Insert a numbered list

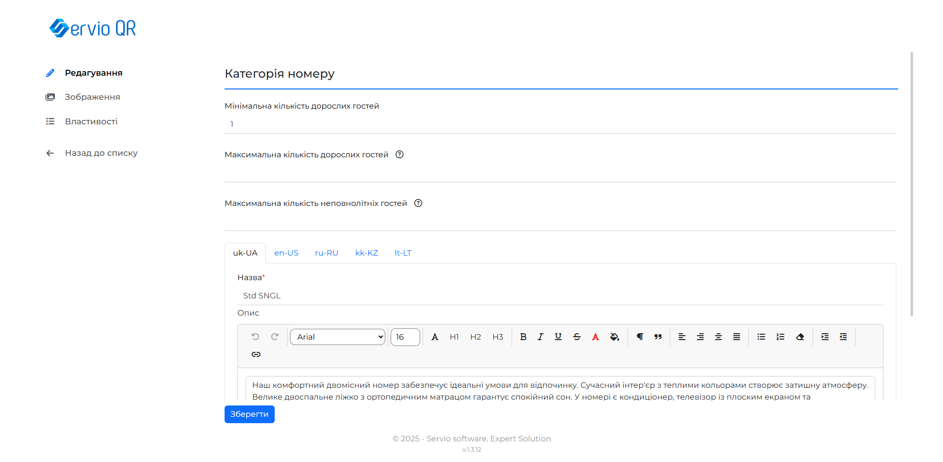pos(780,337)
